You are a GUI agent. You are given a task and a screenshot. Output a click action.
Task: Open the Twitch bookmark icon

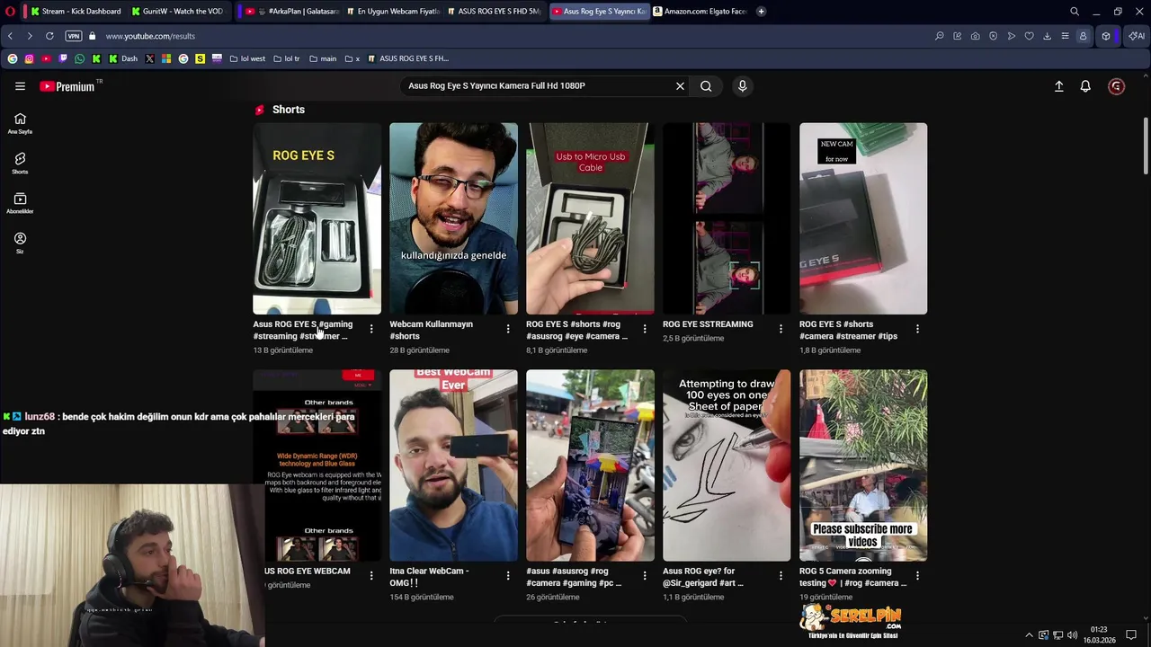[63, 58]
